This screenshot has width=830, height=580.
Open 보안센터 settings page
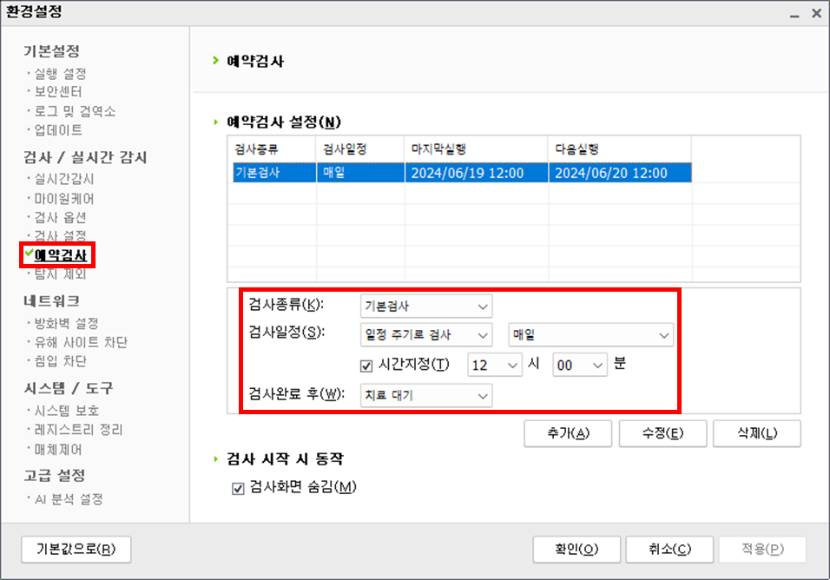pyautogui.click(x=57, y=91)
